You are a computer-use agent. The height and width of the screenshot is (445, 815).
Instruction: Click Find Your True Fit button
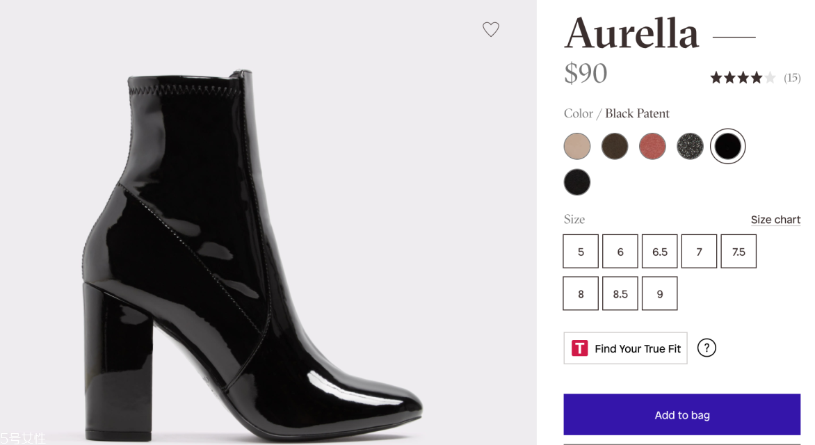(x=626, y=348)
